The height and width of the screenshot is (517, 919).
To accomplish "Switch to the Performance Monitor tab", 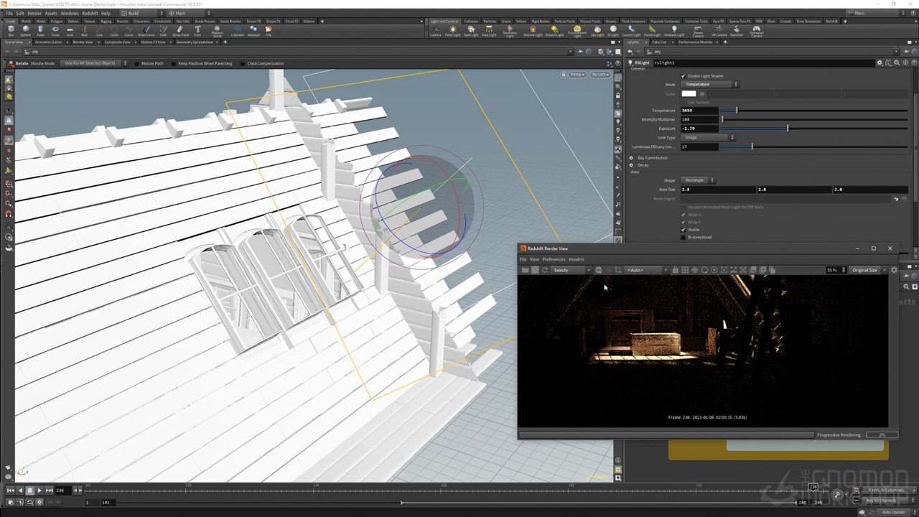I will click(x=696, y=42).
